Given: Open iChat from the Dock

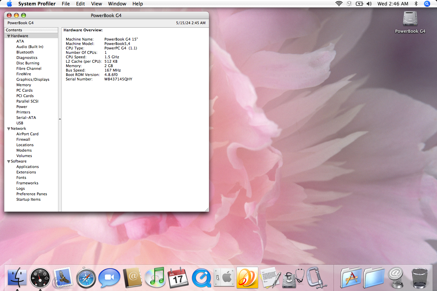Looking at the screenshot, I should coord(109,278).
